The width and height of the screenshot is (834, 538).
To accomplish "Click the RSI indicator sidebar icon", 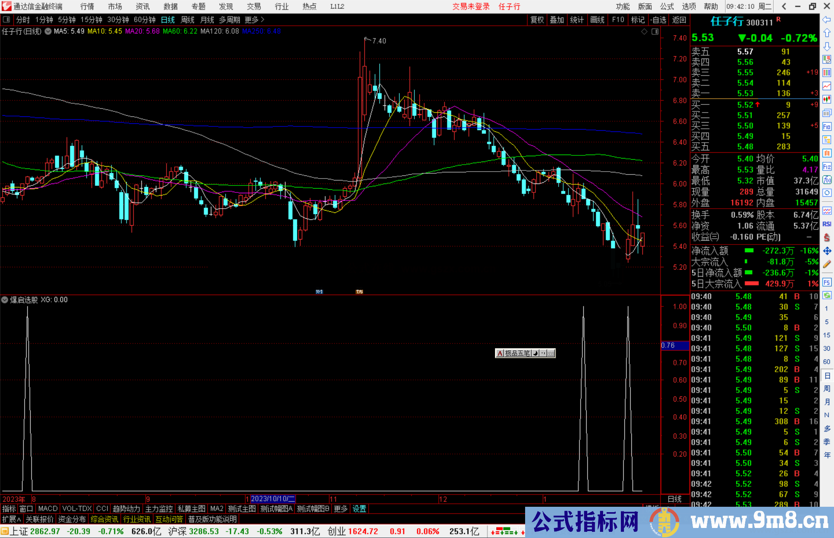I will tap(827, 224).
